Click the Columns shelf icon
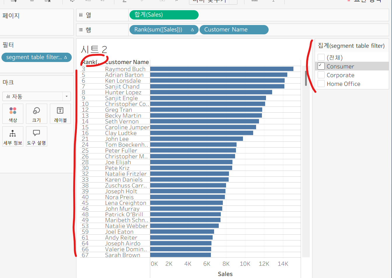The image size is (392, 278). tap(81, 15)
